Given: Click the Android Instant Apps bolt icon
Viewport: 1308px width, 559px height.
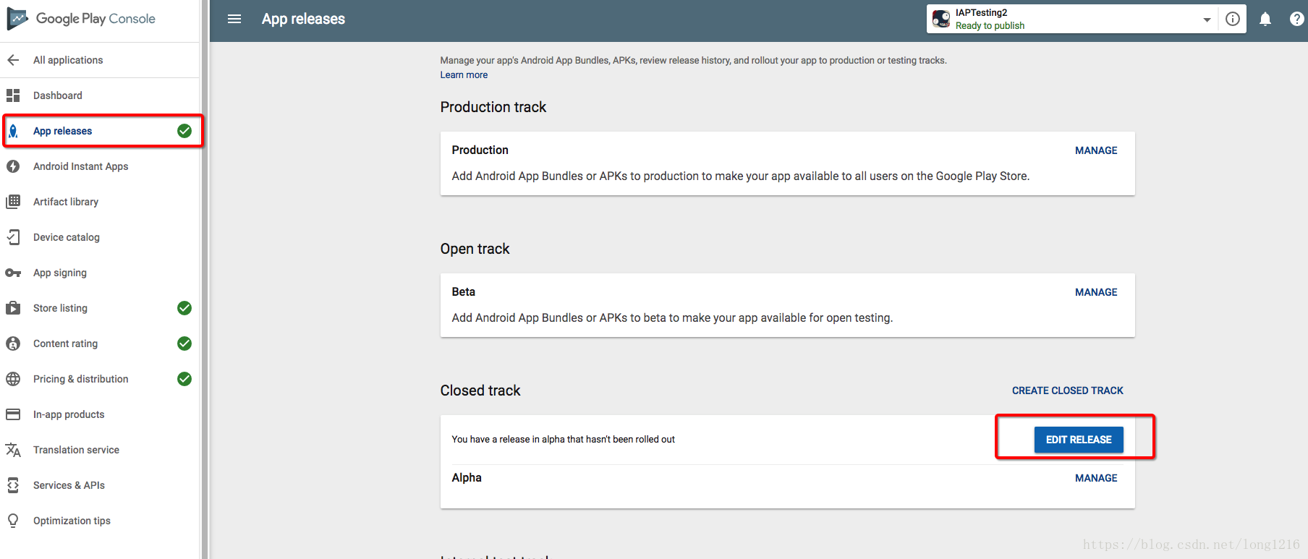Looking at the screenshot, I should click(13, 166).
